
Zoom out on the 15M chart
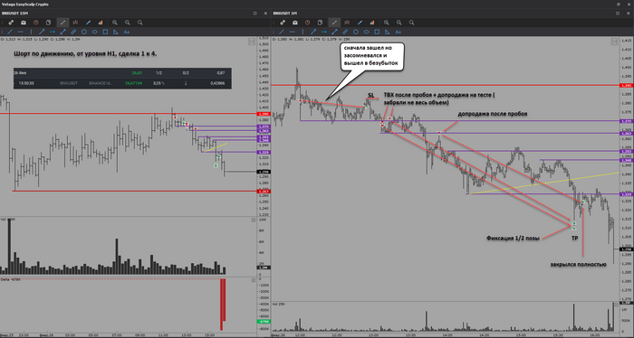(128, 23)
